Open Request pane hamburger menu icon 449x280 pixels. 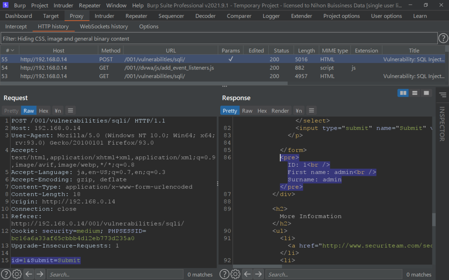pos(70,111)
